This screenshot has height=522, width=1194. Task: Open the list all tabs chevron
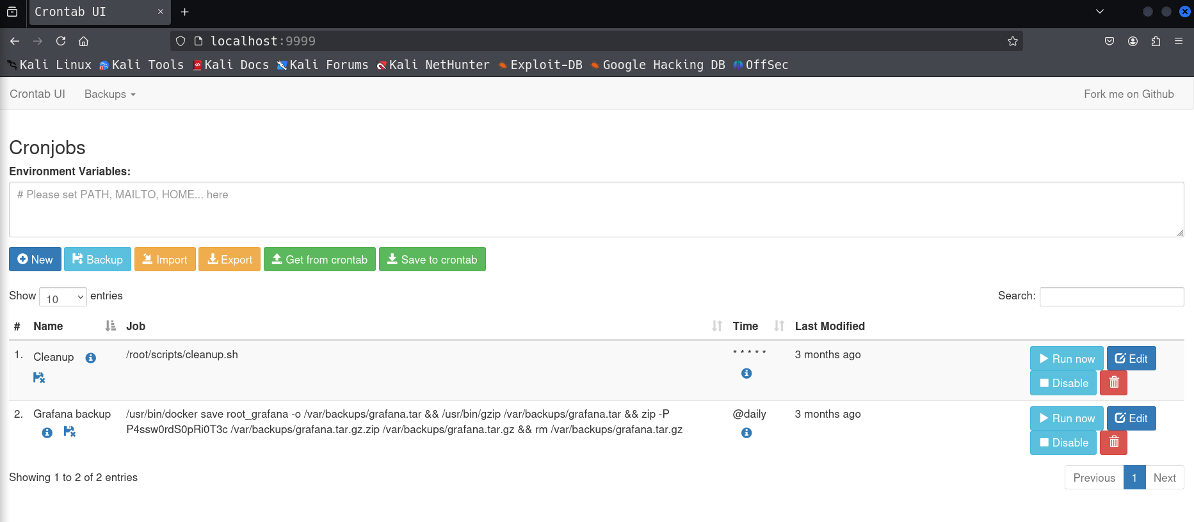[1100, 12]
